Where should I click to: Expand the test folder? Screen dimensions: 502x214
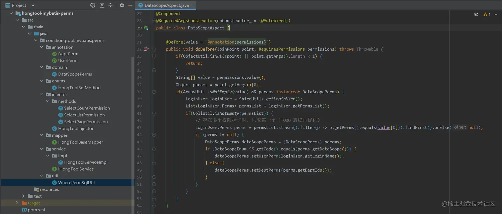tap(23, 196)
